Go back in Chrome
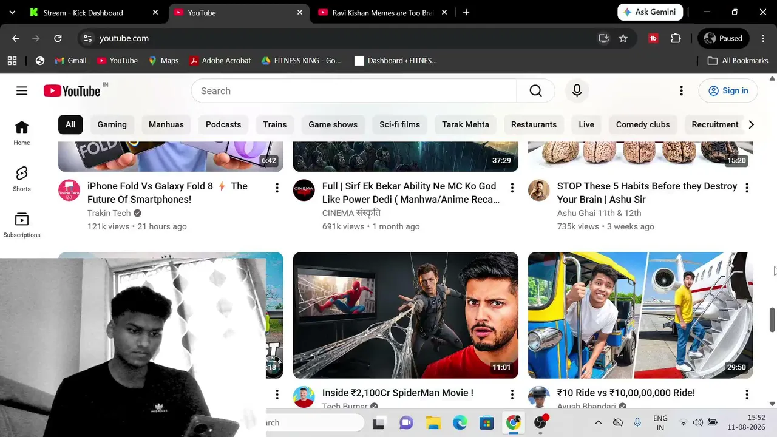 pos(16,38)
